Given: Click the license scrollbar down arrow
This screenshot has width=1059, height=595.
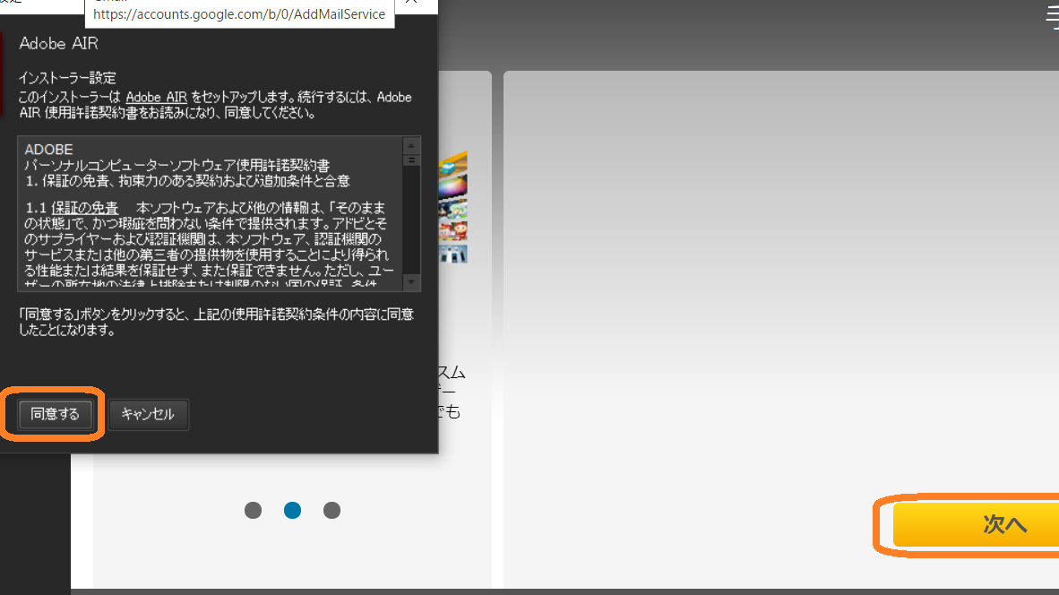Looking at the screenshot, I should pos(411,281).
